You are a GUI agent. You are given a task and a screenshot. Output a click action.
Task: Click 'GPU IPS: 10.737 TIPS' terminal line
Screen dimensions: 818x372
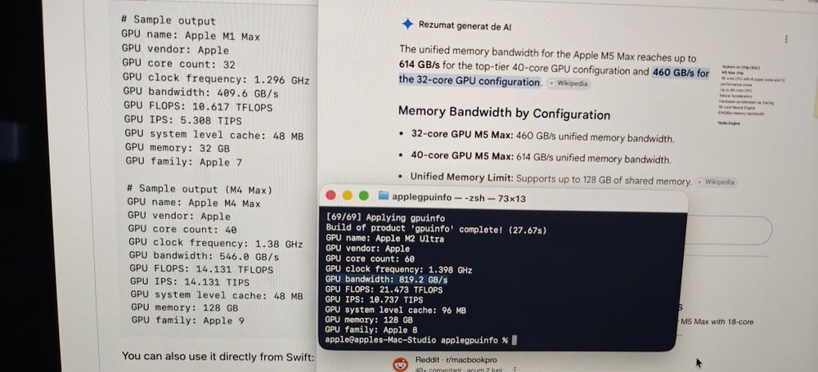(x=374, y=300)
